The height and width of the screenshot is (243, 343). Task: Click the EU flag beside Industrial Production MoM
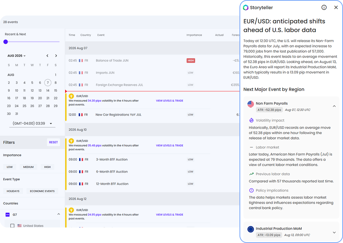(251, 229)
